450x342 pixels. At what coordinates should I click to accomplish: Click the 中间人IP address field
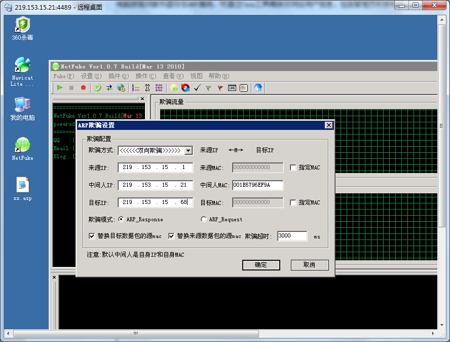[155, 185]
